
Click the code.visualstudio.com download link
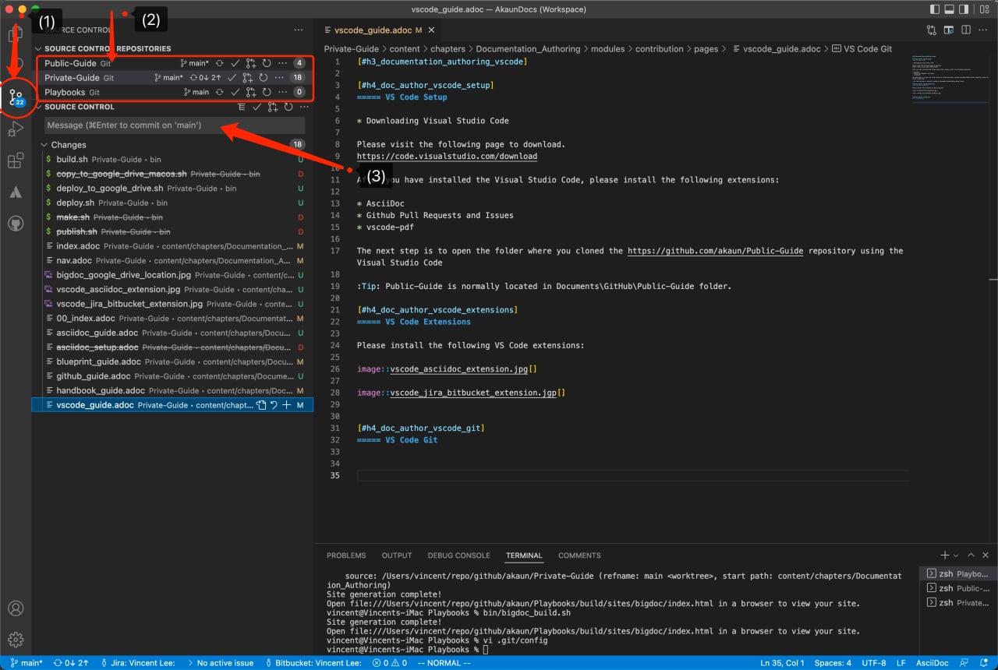(x=447, y=157)
